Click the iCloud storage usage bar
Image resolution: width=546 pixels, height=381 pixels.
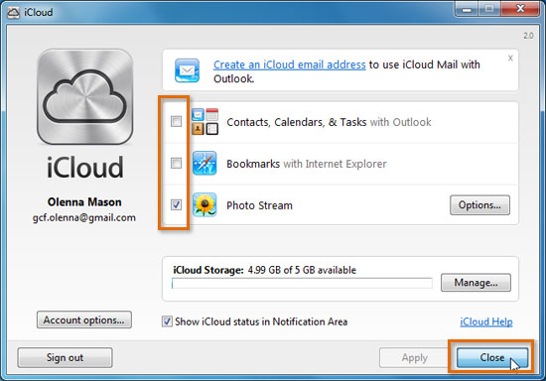click(x=302, y=283)
